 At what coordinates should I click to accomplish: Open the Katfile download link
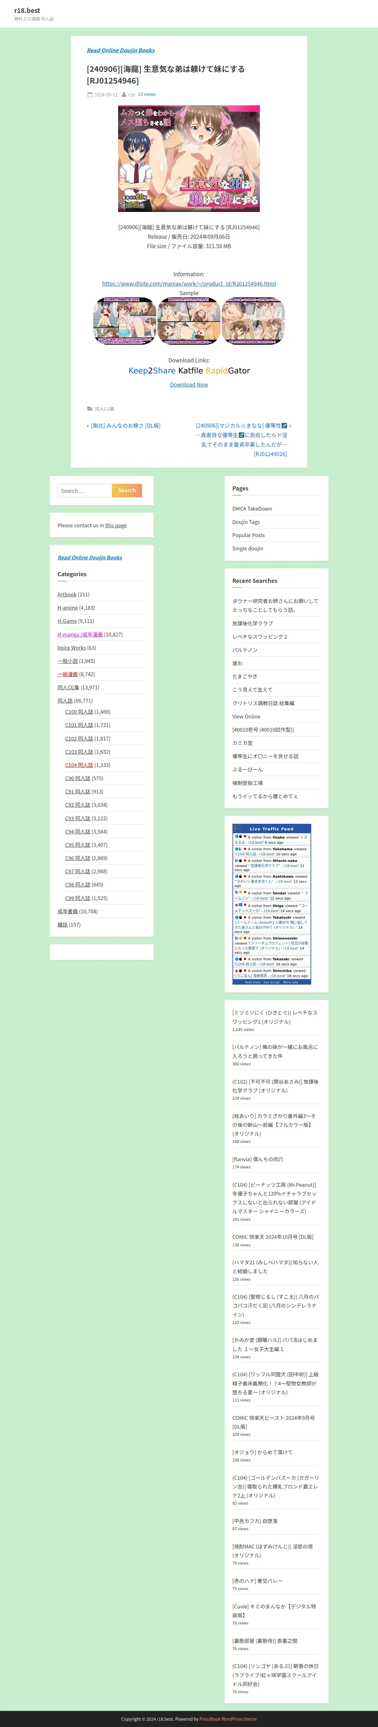[190, 371]
